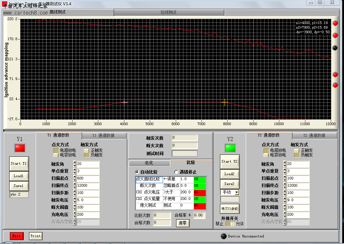Toggle Y1 电感放电 ignition mode switch

pos(56,153)
